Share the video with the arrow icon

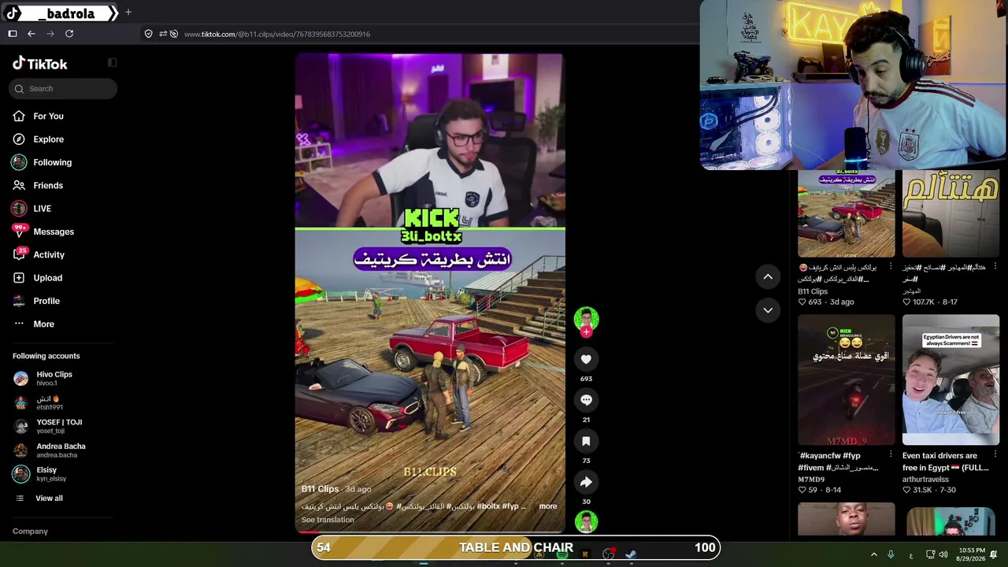pyautogui.click(x=586, y=482)
